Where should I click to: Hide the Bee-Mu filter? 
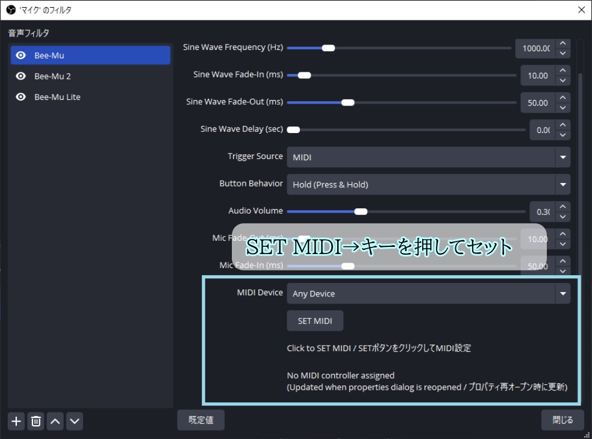[x=21, y=55]
